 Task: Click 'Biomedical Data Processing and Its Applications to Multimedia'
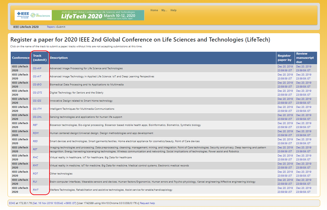(x=87, y=85)
